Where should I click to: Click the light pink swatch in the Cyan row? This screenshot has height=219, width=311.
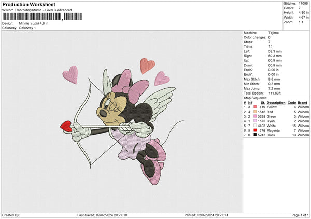[255, 121]
